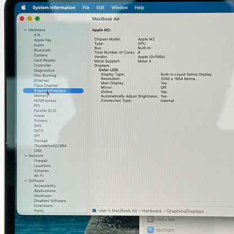This screenshot has width=234, height=234.
Task: Select Firewall under Network
Action: 40,161
